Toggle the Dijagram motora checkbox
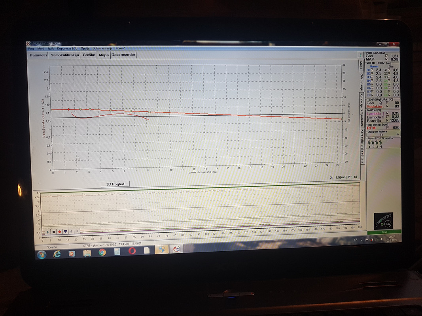This screenshot has height=316, width=422. [x=398, y=134]
